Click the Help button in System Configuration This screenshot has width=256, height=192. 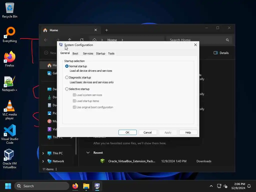(188, 132)
